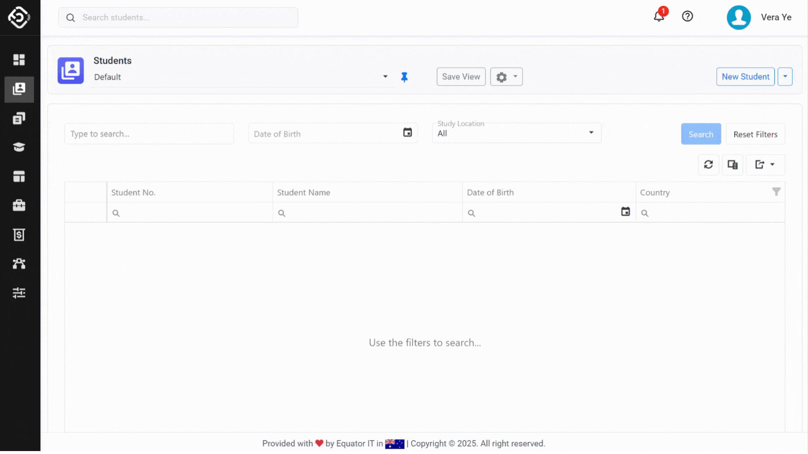Viewport: 808px width, 454px height.
Task: Open the column chooser icon
Action: point(732,165)
